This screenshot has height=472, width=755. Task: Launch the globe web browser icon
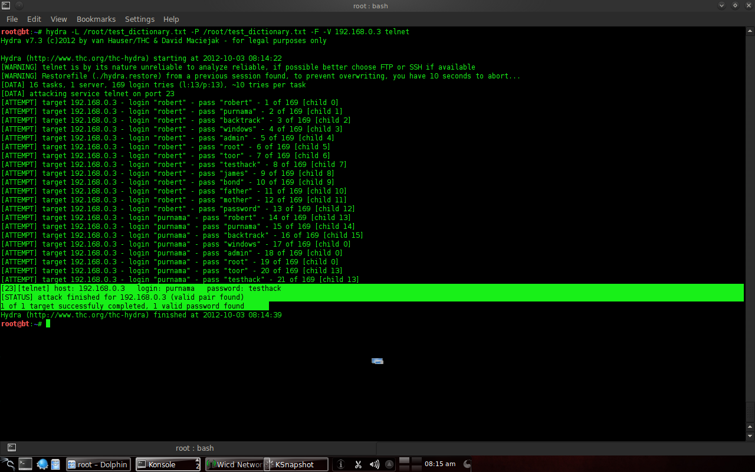pos(42,464)
